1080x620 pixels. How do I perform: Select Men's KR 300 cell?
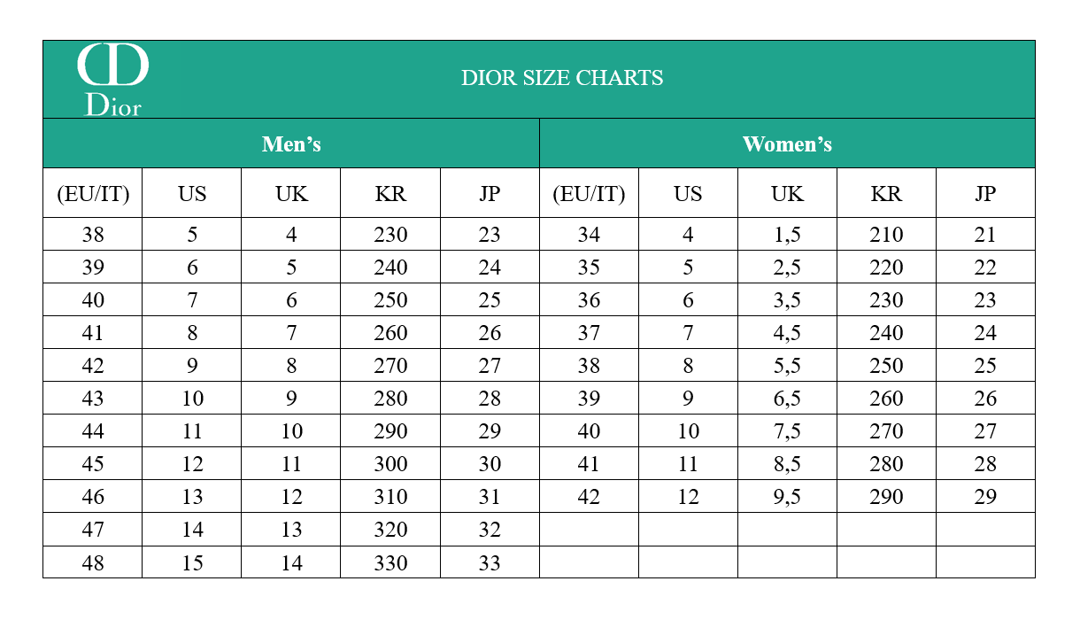point(390,464)
